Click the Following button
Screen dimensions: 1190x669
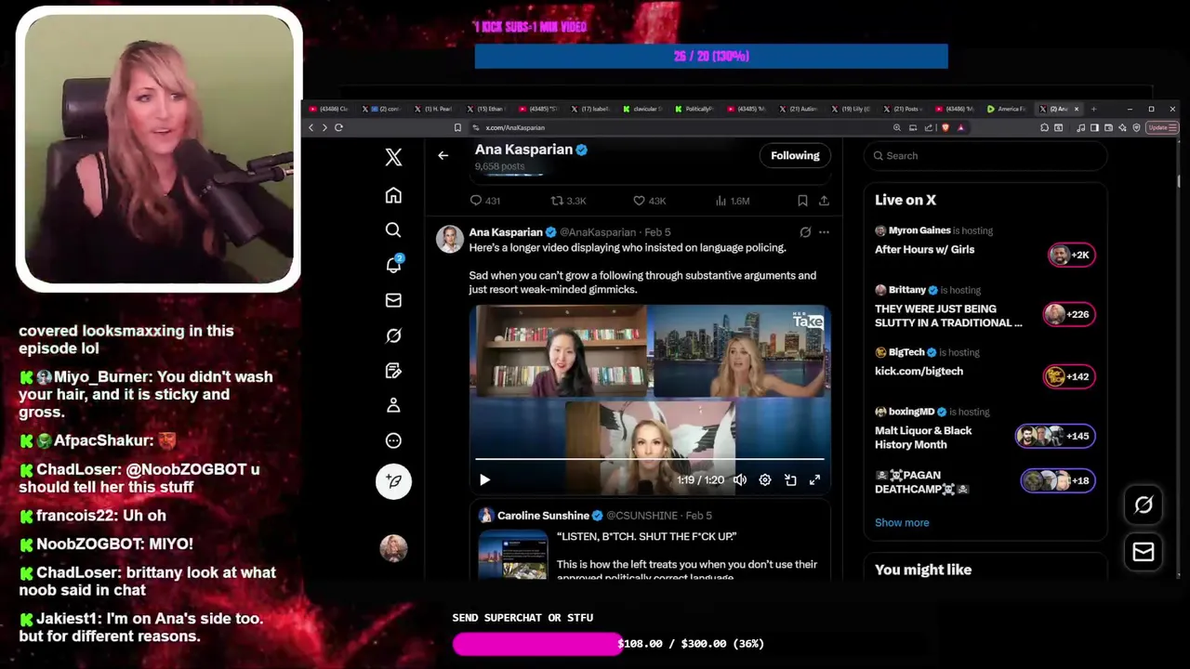pos(795,155)
